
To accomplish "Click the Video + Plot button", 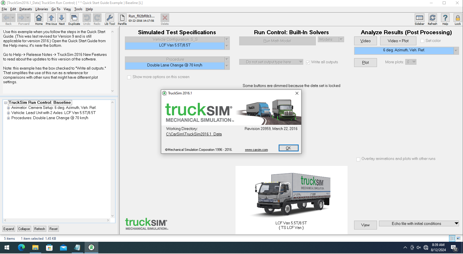I will [x=398, y=41].
